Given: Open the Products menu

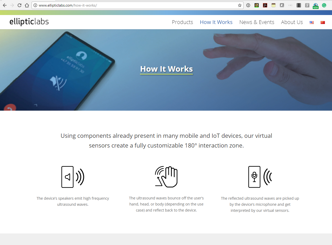Looking at the screenshot, I should [x=182, y=22].
